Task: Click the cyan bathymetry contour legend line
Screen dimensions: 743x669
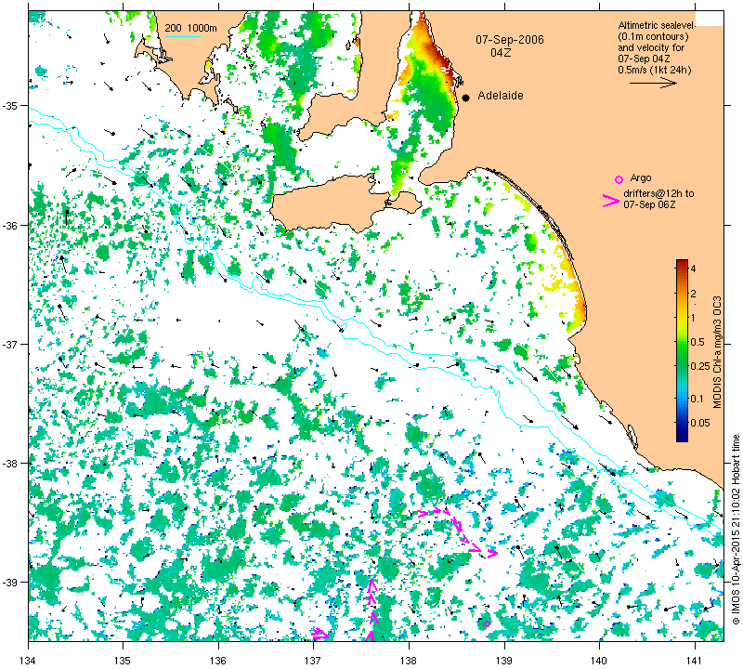Action: pyautogui.click(x=182, y=36)
